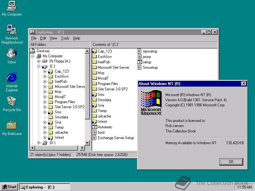The image size is (255, 191).
Task: Expand the ExchSrvr folder in the tree
Action: pos(45,76)
